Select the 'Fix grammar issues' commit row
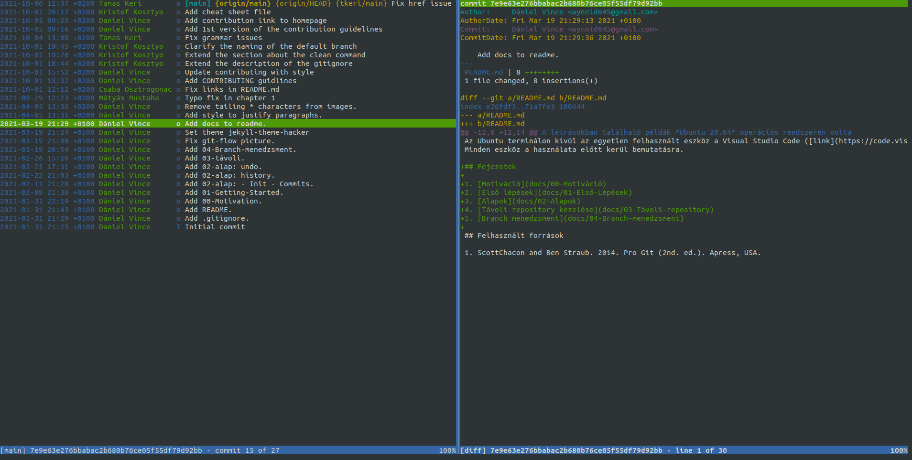Viewport: 912px width, 460px height. [x=223, y=38]
